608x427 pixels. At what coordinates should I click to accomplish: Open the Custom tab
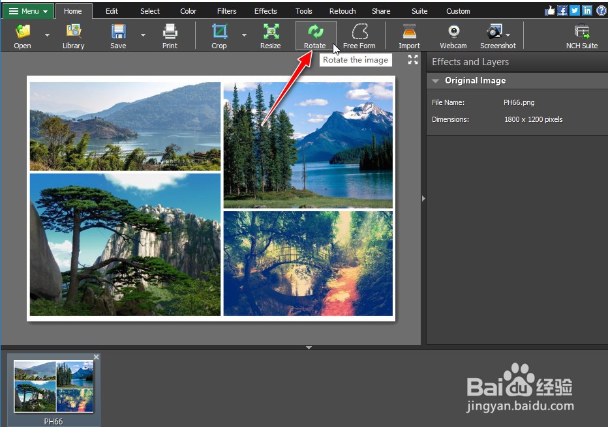point(458,11)
